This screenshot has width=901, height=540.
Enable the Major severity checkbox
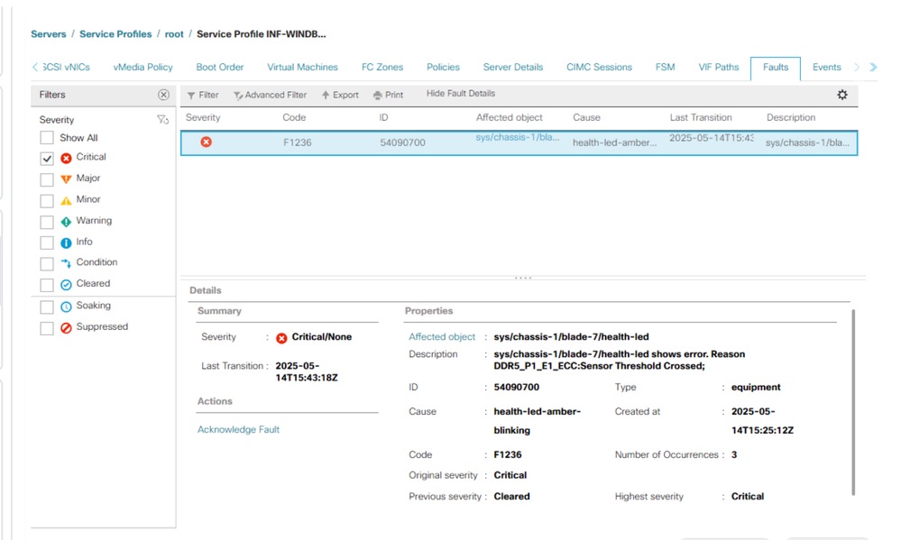pos(47,179)
